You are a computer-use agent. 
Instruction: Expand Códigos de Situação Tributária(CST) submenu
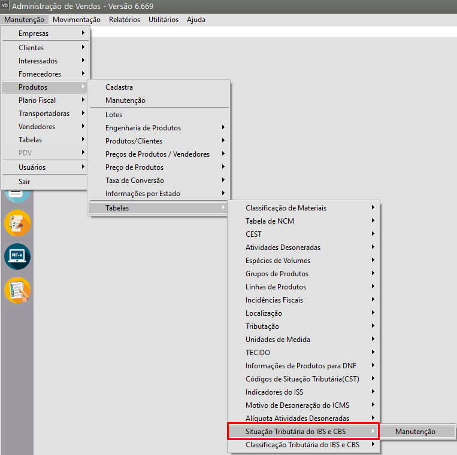coord(302,379)
